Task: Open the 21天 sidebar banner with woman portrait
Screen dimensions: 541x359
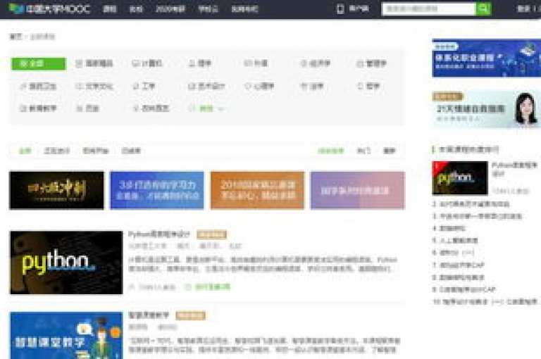Action: click(x=487, y=110)
